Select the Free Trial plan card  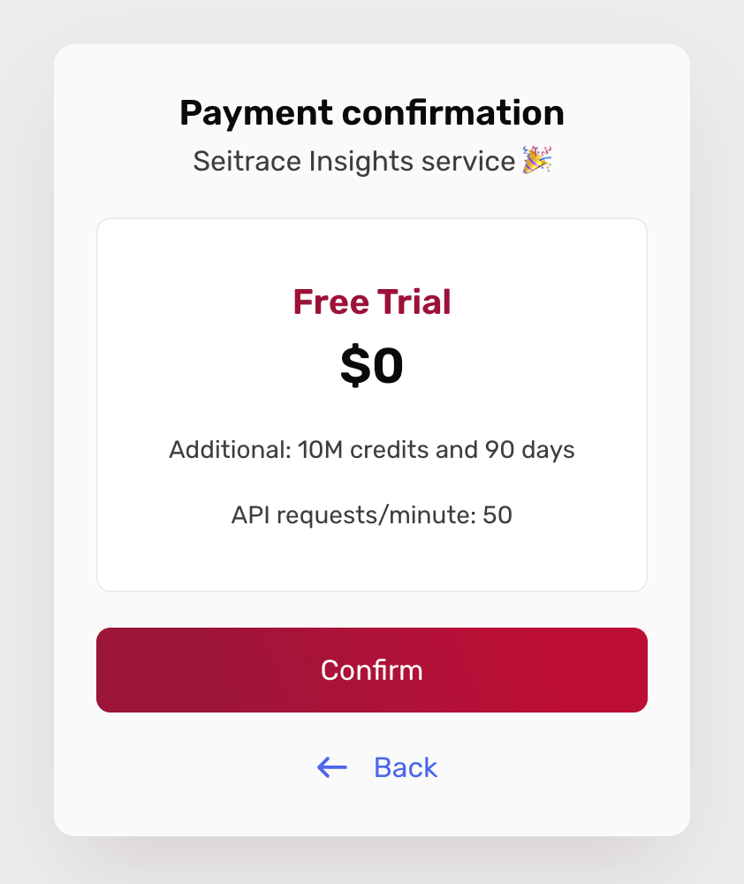click(x=371, y=403)
